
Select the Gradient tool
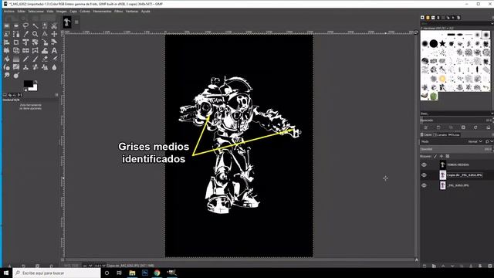(16, 59)
